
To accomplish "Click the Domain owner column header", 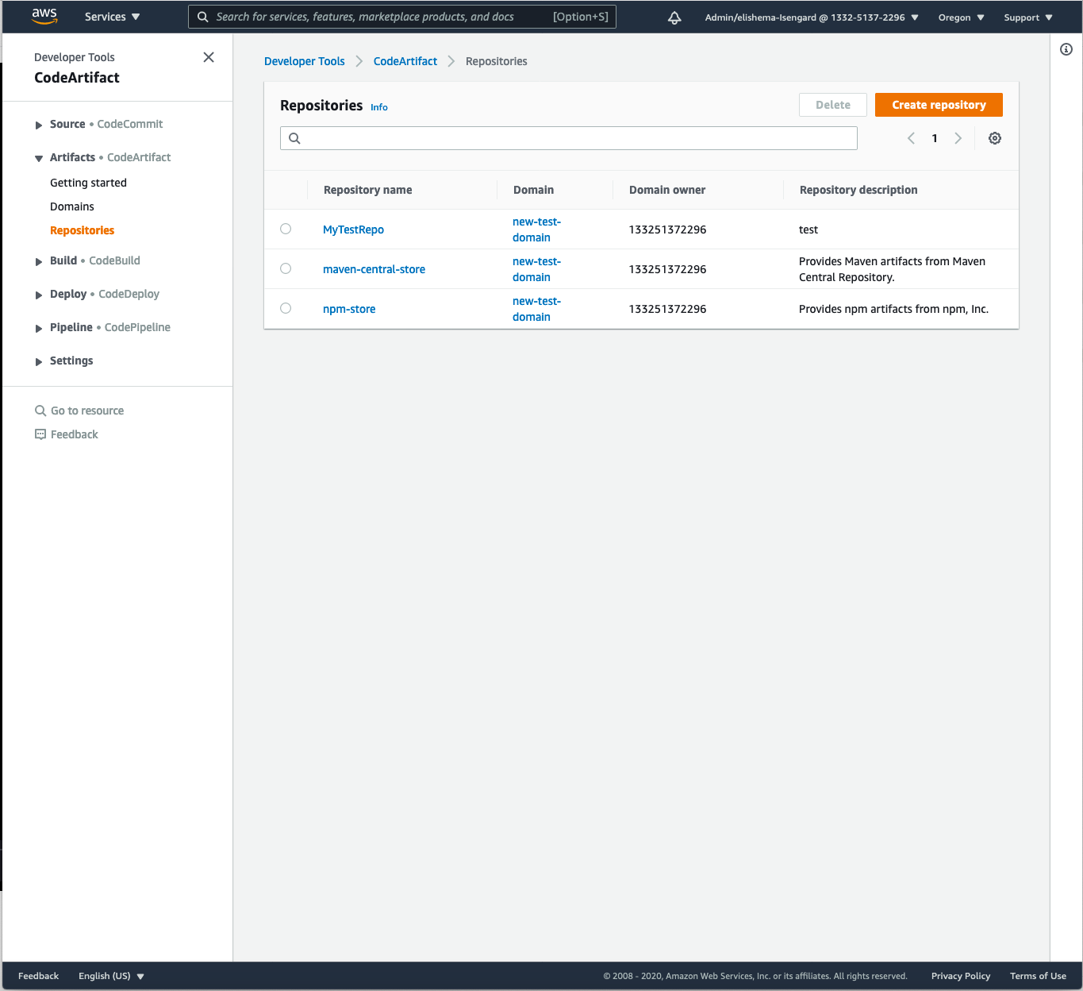I will [x=667, y=190].
